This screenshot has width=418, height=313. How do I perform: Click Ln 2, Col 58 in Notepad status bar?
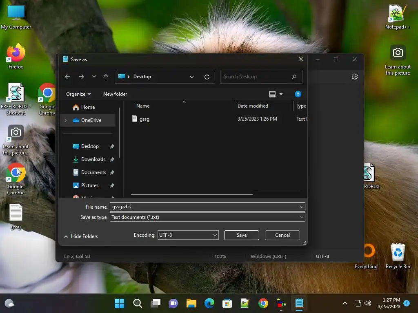coord(77,256)
